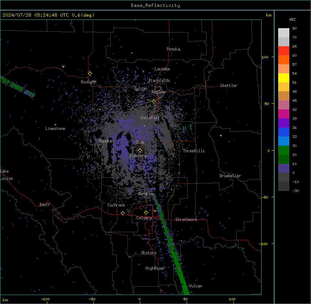
Task: Click the dBZ legend heading
Action: point(292,19)
